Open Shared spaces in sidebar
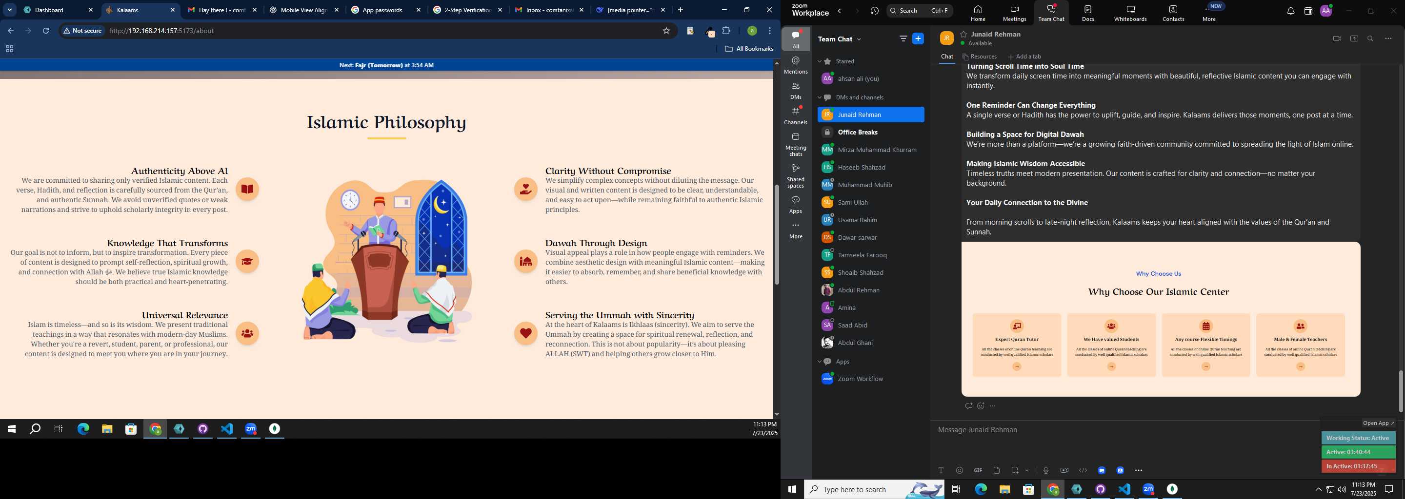The image size is (1405, 499). pos(796,176)
